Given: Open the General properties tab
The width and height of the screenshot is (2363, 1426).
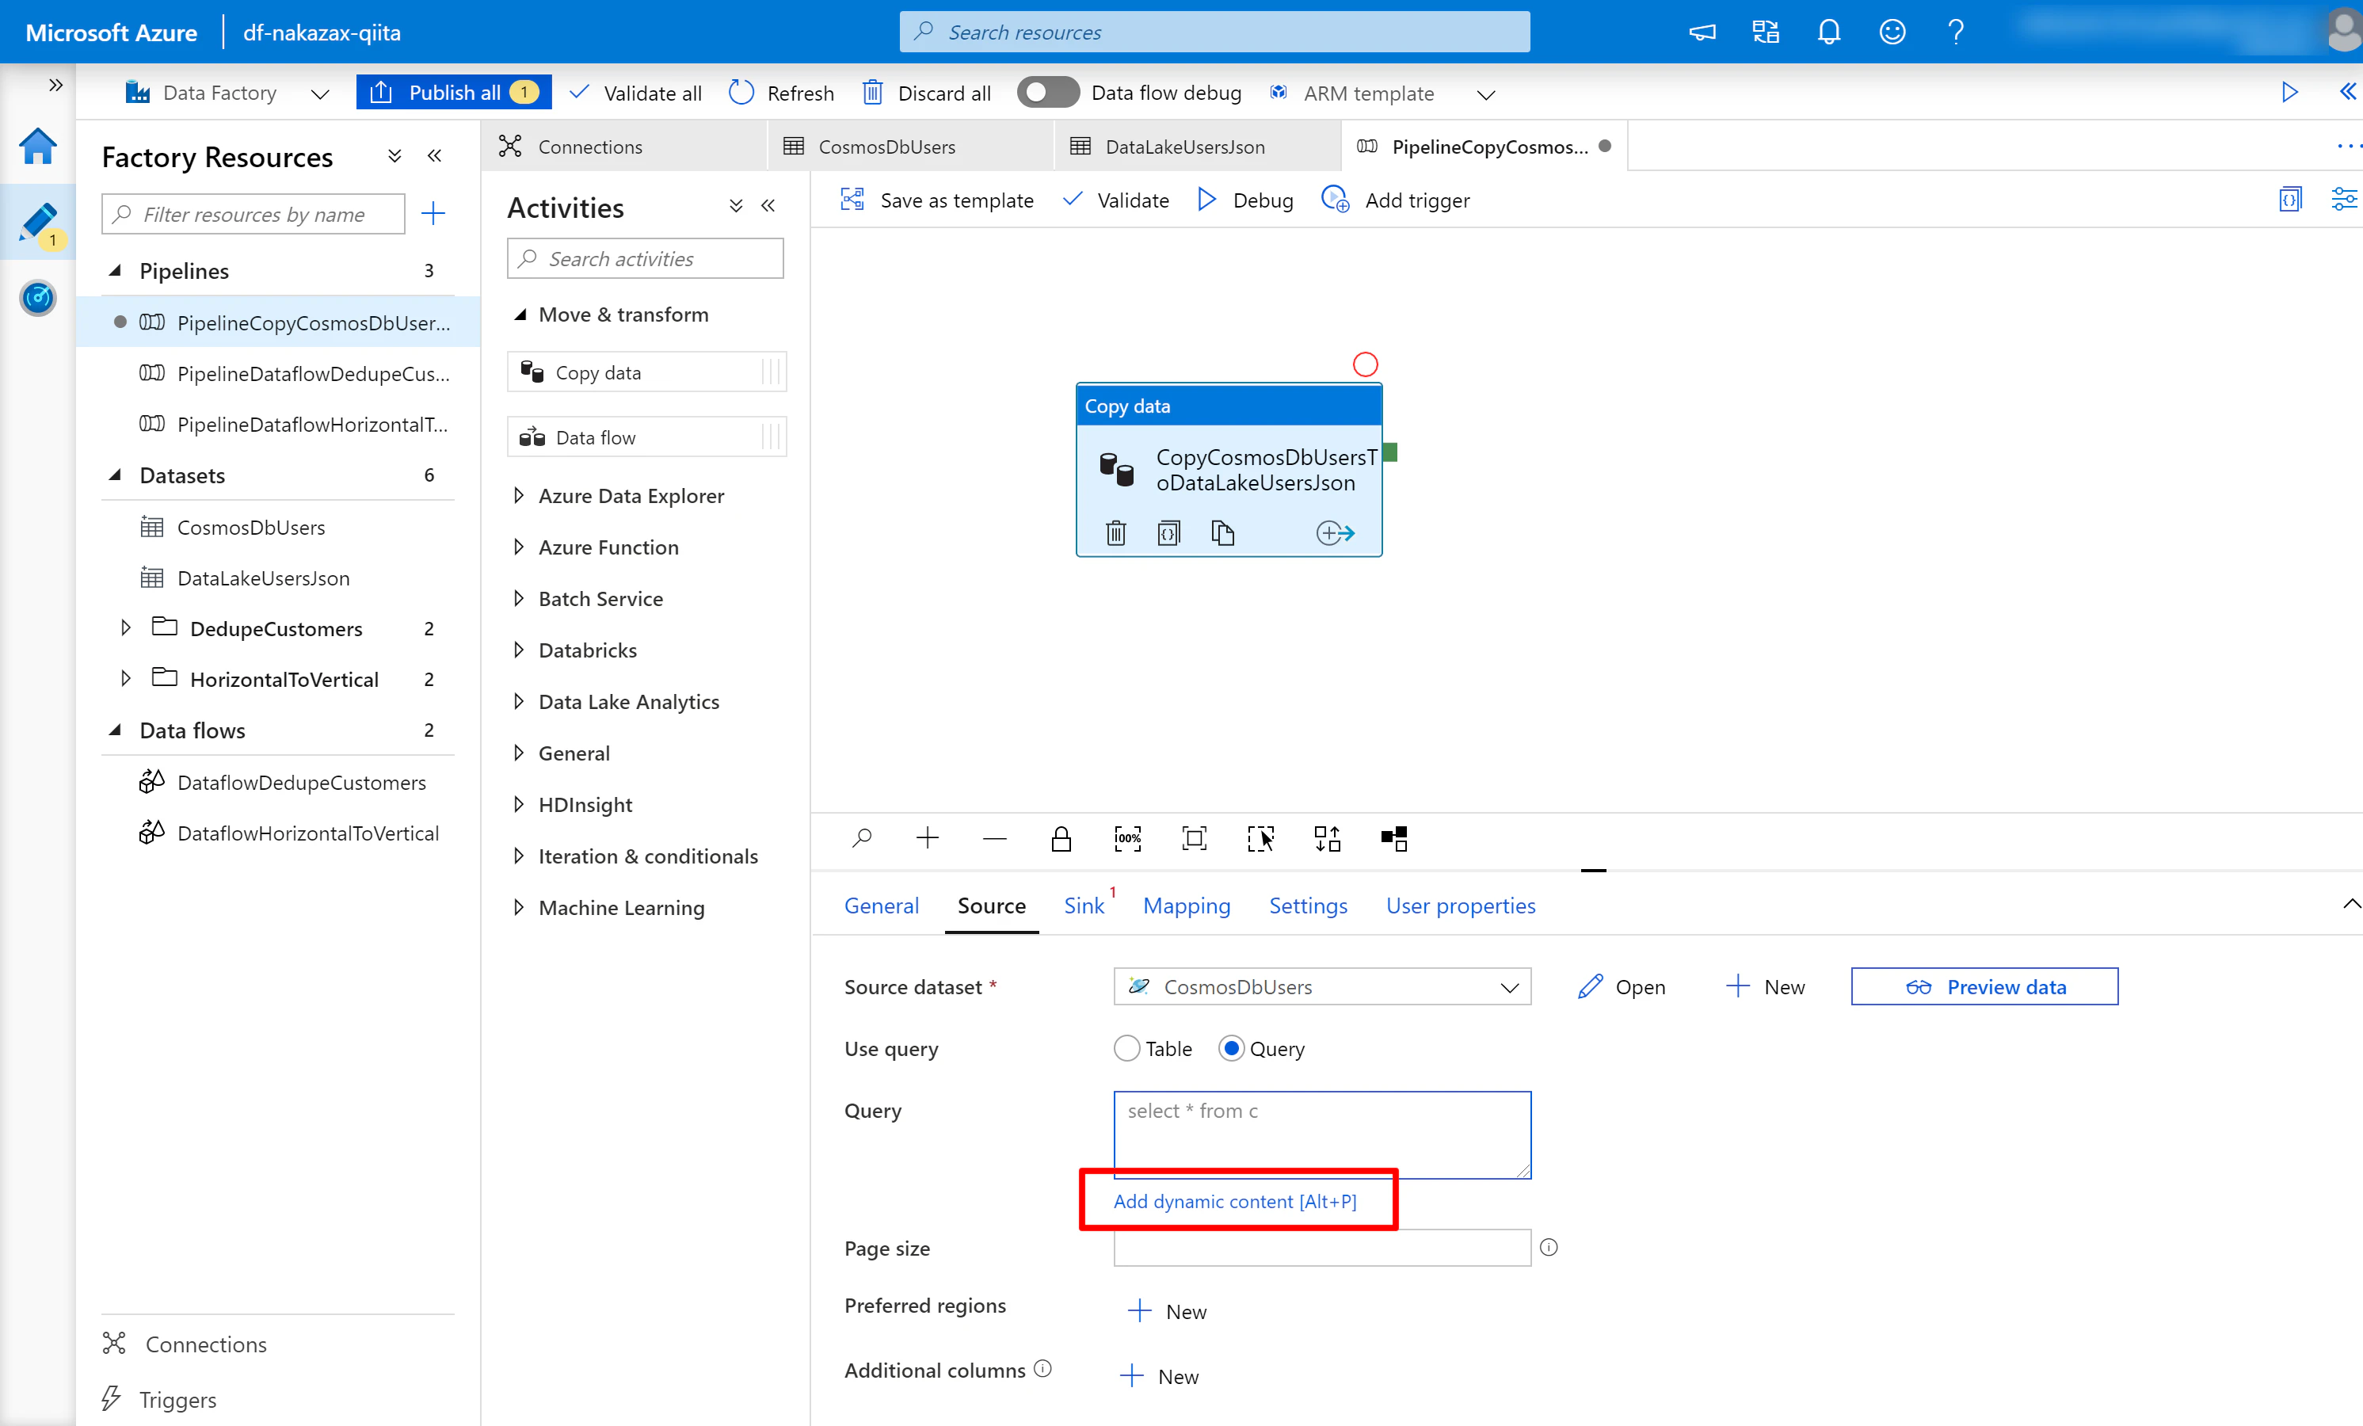Looking at the screenshot, I should (882, 906).
